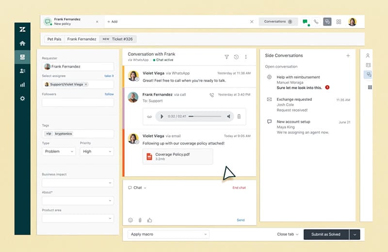Click thumbs up icon in composer
This screenshot has height=252, width=388.
(x=150, y=220)
